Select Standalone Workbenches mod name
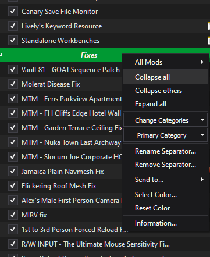The width and height of the screenshot is (210, 257). click(60, 41)
